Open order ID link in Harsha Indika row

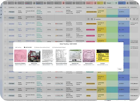pos(12,30)
